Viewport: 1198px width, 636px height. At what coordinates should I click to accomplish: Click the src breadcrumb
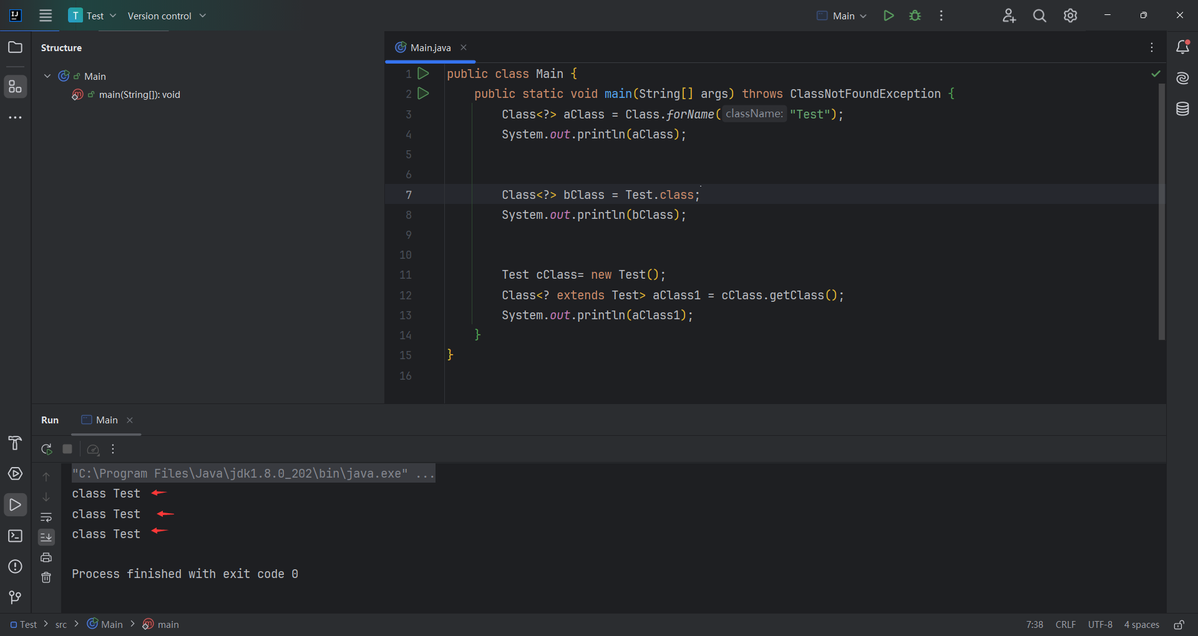[61, 625]
